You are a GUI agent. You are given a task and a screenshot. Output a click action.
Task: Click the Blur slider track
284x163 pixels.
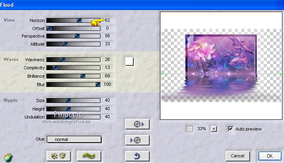pyautogui.click(x=73, y=85)
